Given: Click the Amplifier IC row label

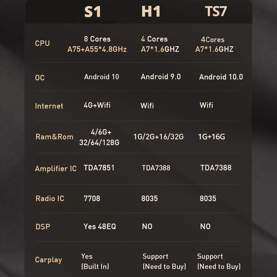Looking at the screenshot, I should coord(56,169).
